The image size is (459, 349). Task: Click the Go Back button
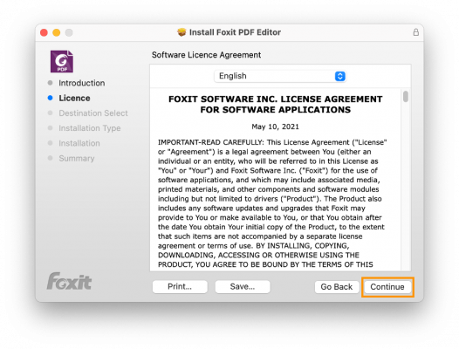336,287
